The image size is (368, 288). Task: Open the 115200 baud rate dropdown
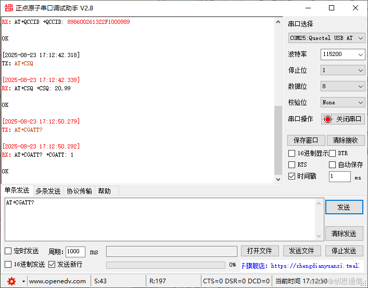[342, 54]
